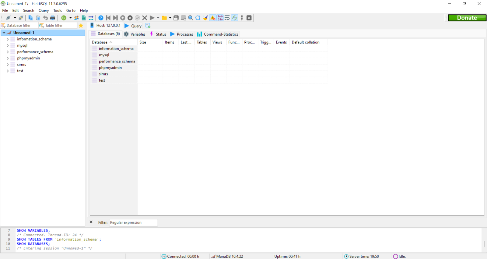The image size is (487, 259).
Task: Click the Table filter input
Action: tap(58, 26)
